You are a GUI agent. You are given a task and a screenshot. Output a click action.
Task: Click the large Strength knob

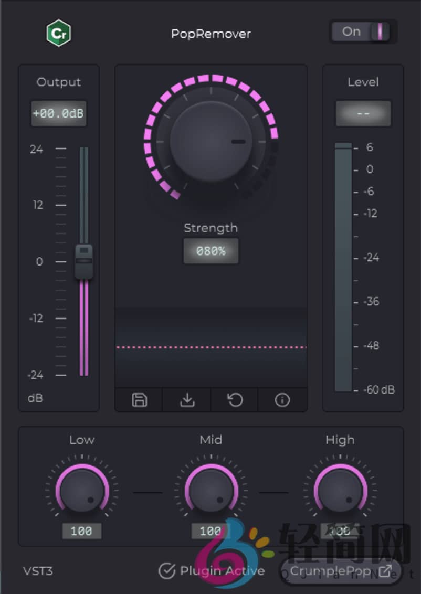pyautogui.click(x=211, y=142)
